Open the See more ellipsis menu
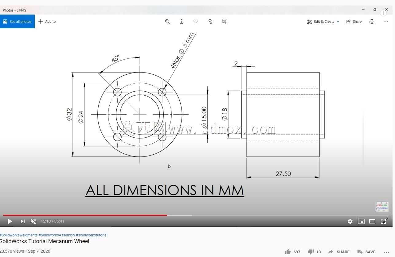Screen dimensions: 395x257 click(386, 22)
